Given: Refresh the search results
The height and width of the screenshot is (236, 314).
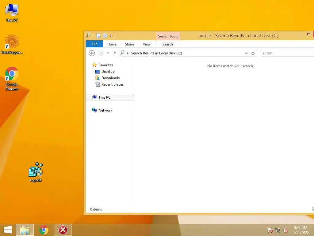Looking at the screenshot, I should click(x=253, y=53).
